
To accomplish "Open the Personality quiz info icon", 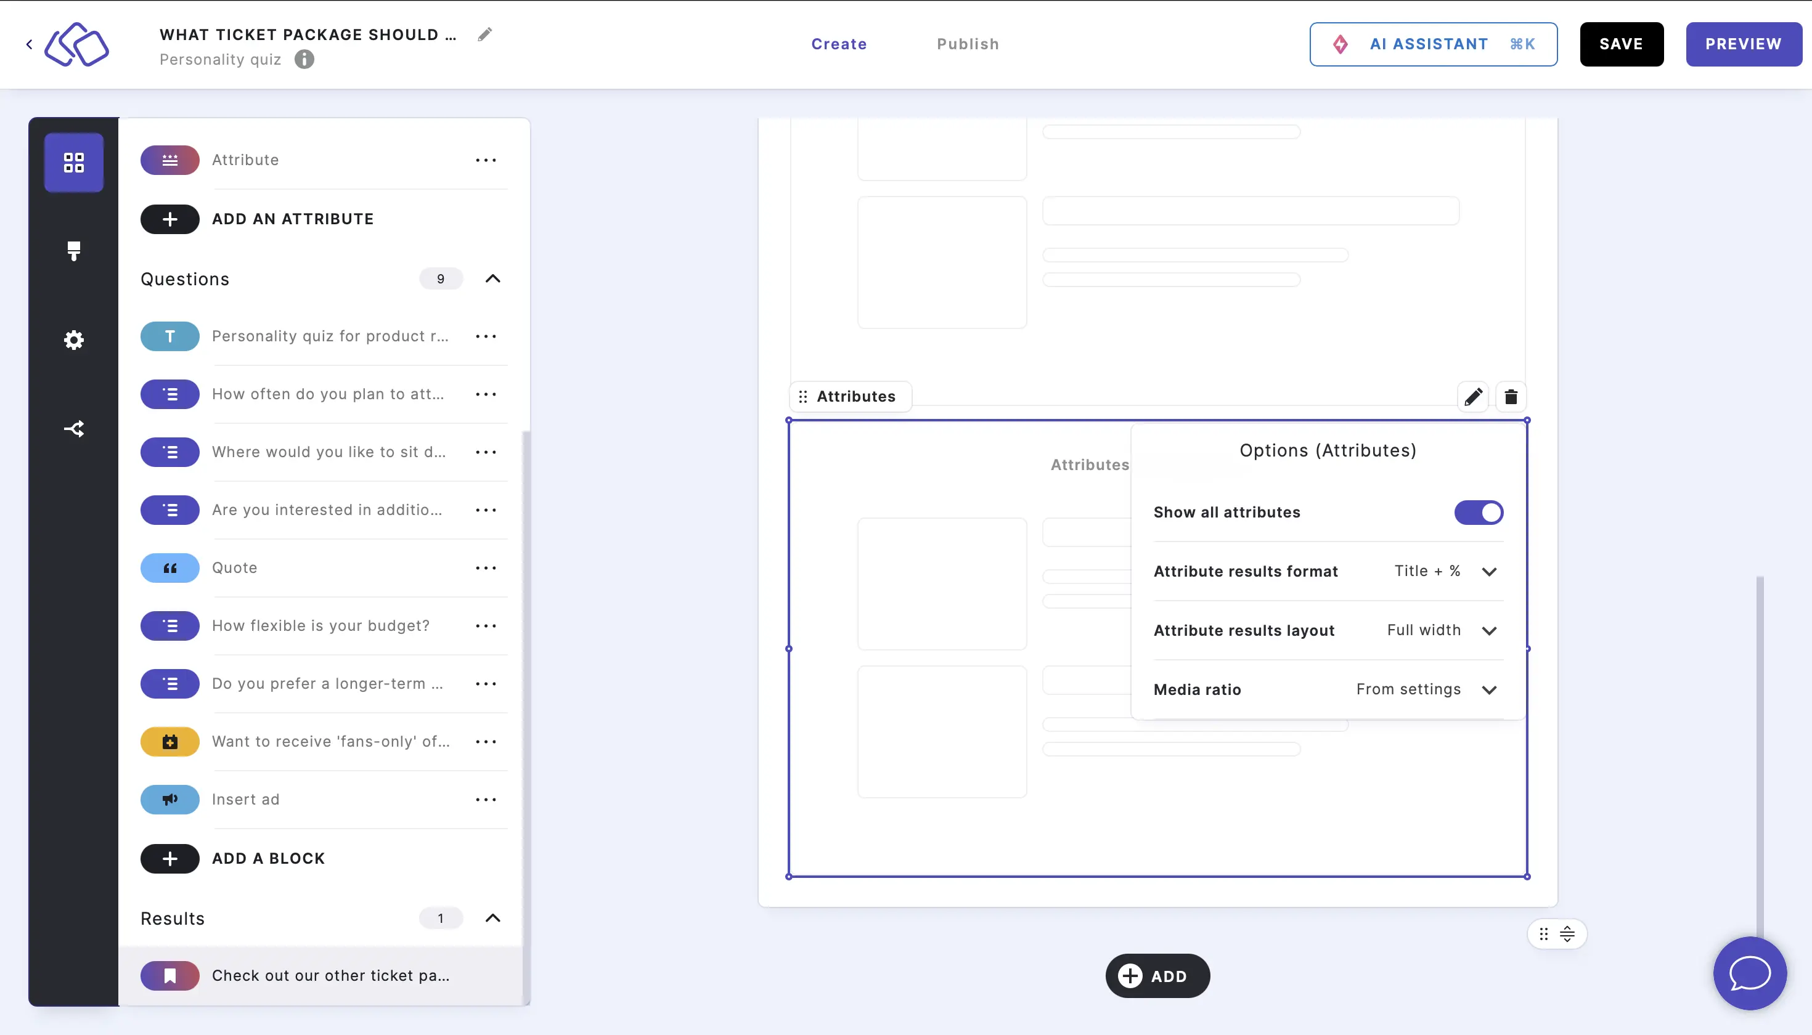I will click(304, 60).
